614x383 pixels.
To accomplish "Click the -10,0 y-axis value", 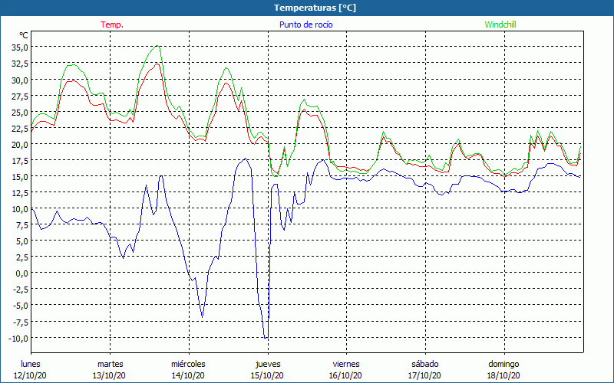I will (18, 339).
